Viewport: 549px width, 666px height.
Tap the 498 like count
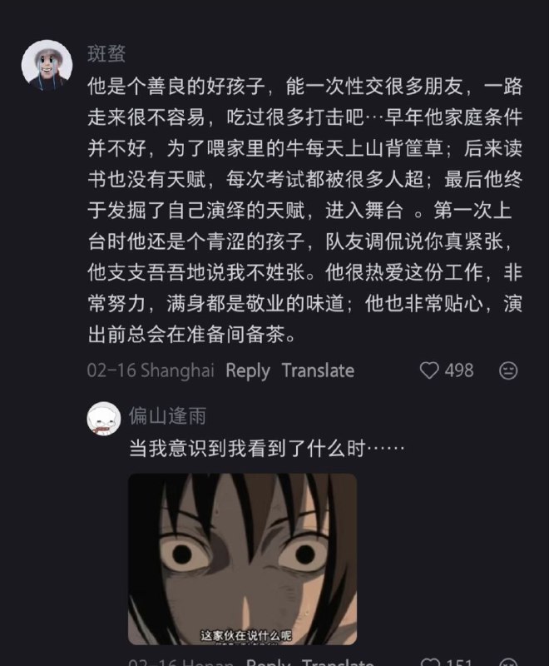point(459,370)
